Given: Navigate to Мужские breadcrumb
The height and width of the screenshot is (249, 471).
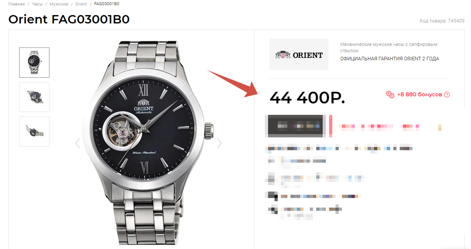Looking at the screenshot, I should [59, 4].
